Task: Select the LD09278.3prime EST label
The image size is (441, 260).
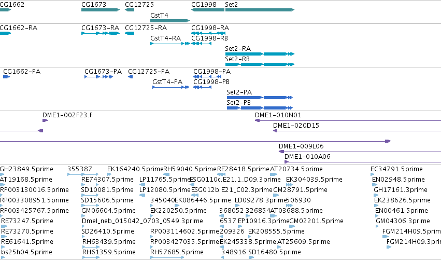Action: [x=261, y=200]
